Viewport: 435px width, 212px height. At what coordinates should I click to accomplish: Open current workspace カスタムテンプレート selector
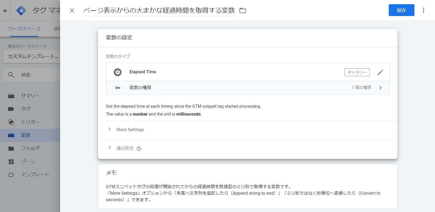[x=32, y=56]
